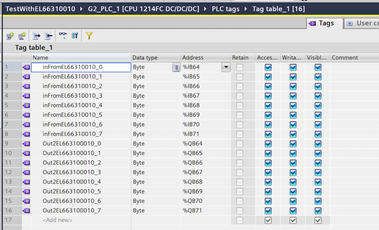Toggle Monitor all glasses icon
Image resolution: width=379 pixels, height=230 pixels.
(63, 35)
